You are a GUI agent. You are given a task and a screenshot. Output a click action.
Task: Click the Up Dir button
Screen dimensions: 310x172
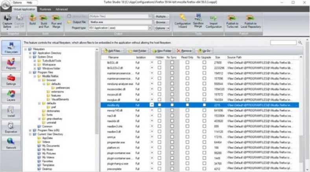pyautogui.click(x=204, y=51)
